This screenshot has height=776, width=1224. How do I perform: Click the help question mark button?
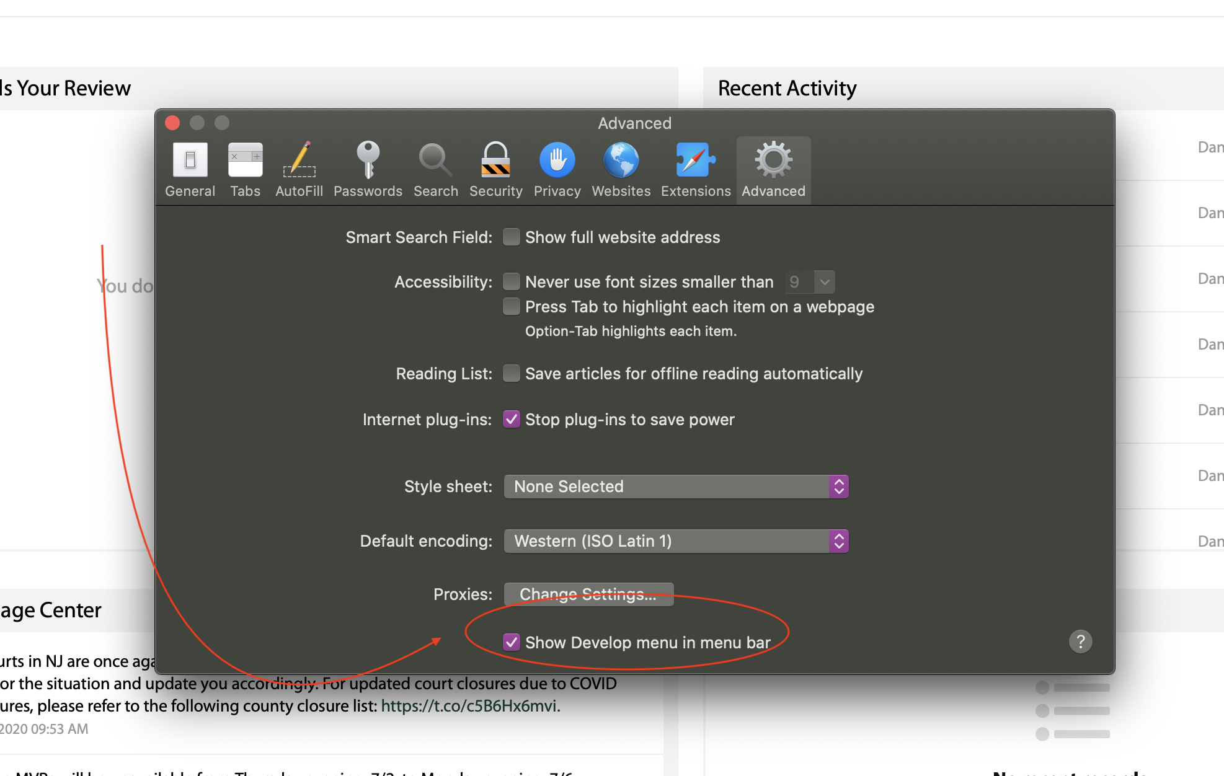1081,642
